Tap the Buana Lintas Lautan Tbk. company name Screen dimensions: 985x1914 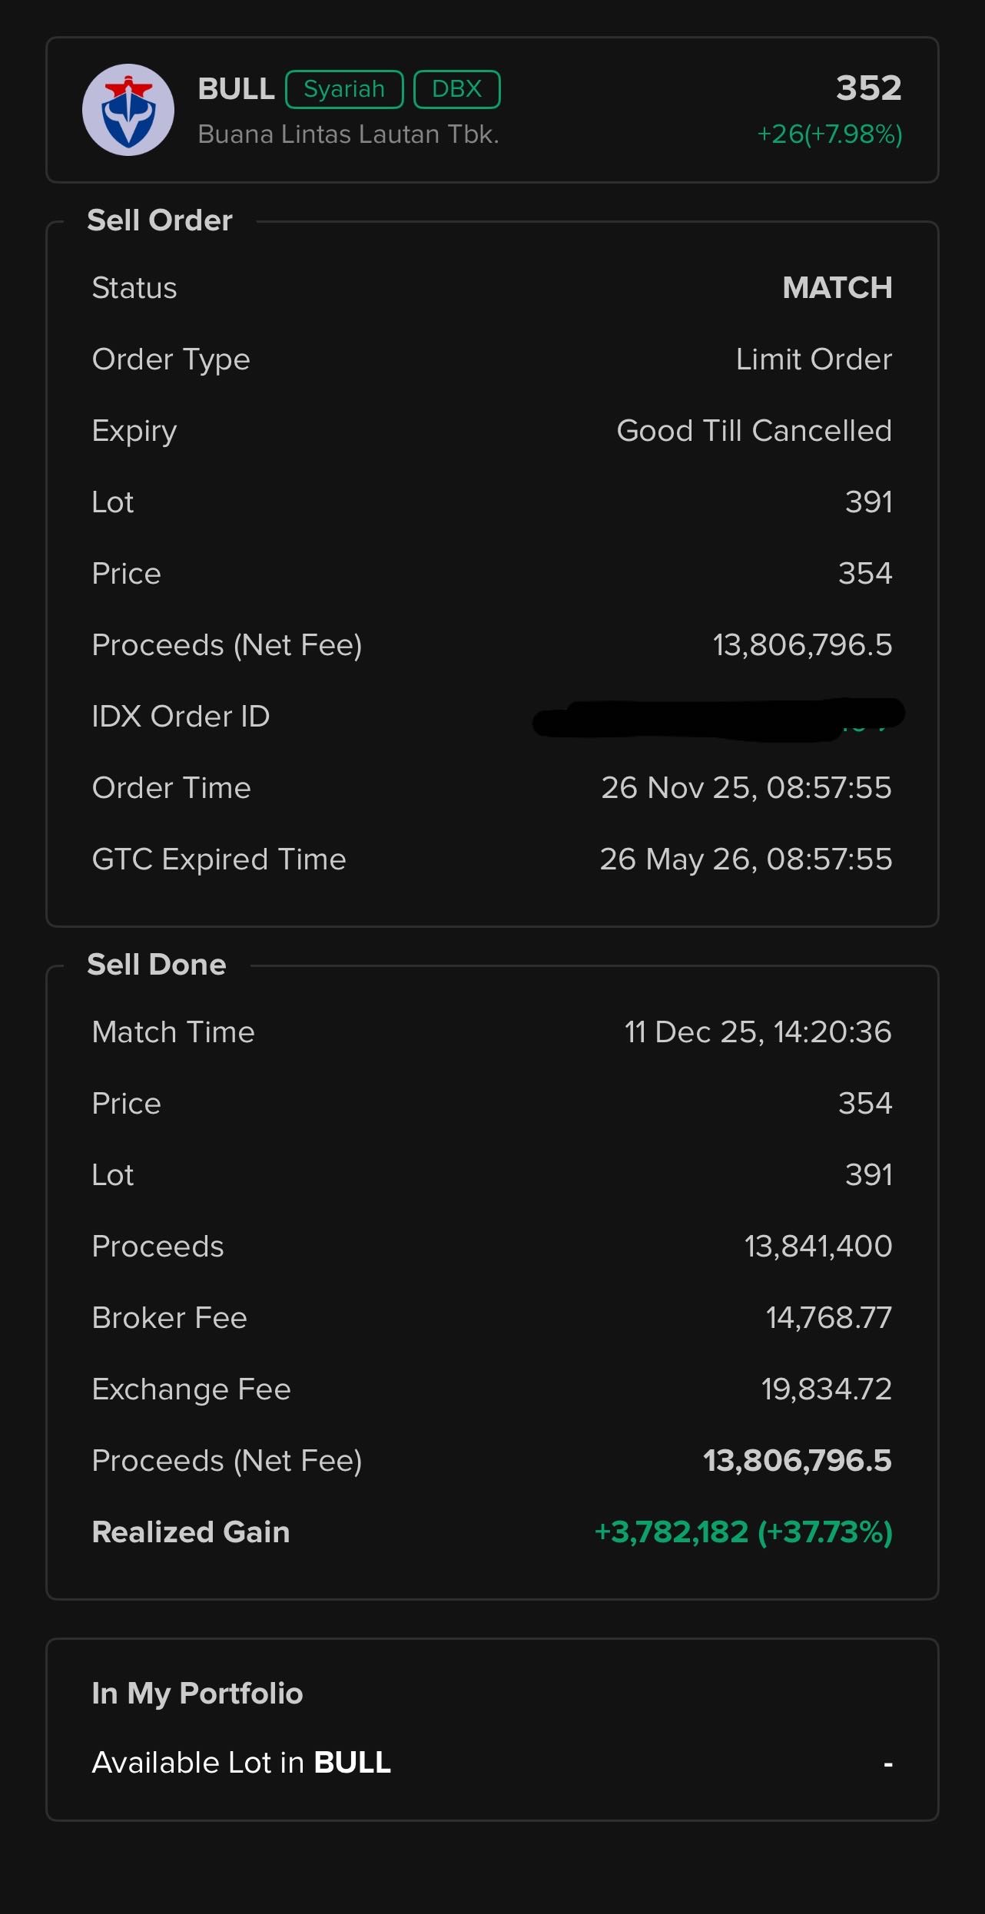[348, 134]
